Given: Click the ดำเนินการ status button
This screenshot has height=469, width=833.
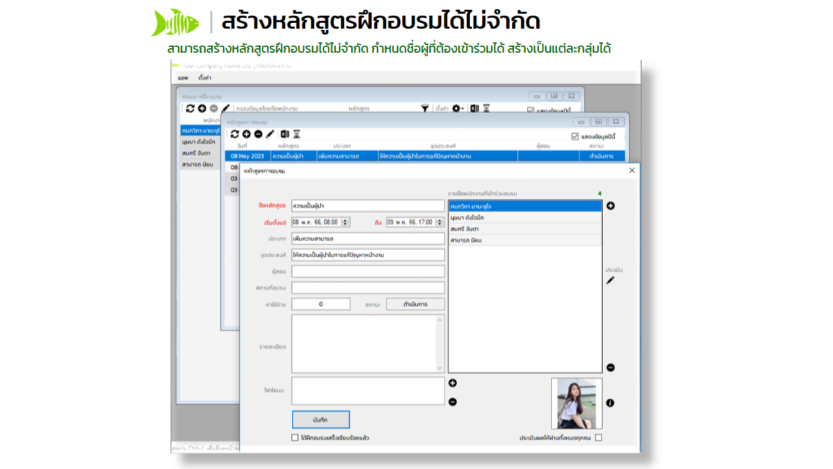Looking at the screenshot, I should 416,304.
